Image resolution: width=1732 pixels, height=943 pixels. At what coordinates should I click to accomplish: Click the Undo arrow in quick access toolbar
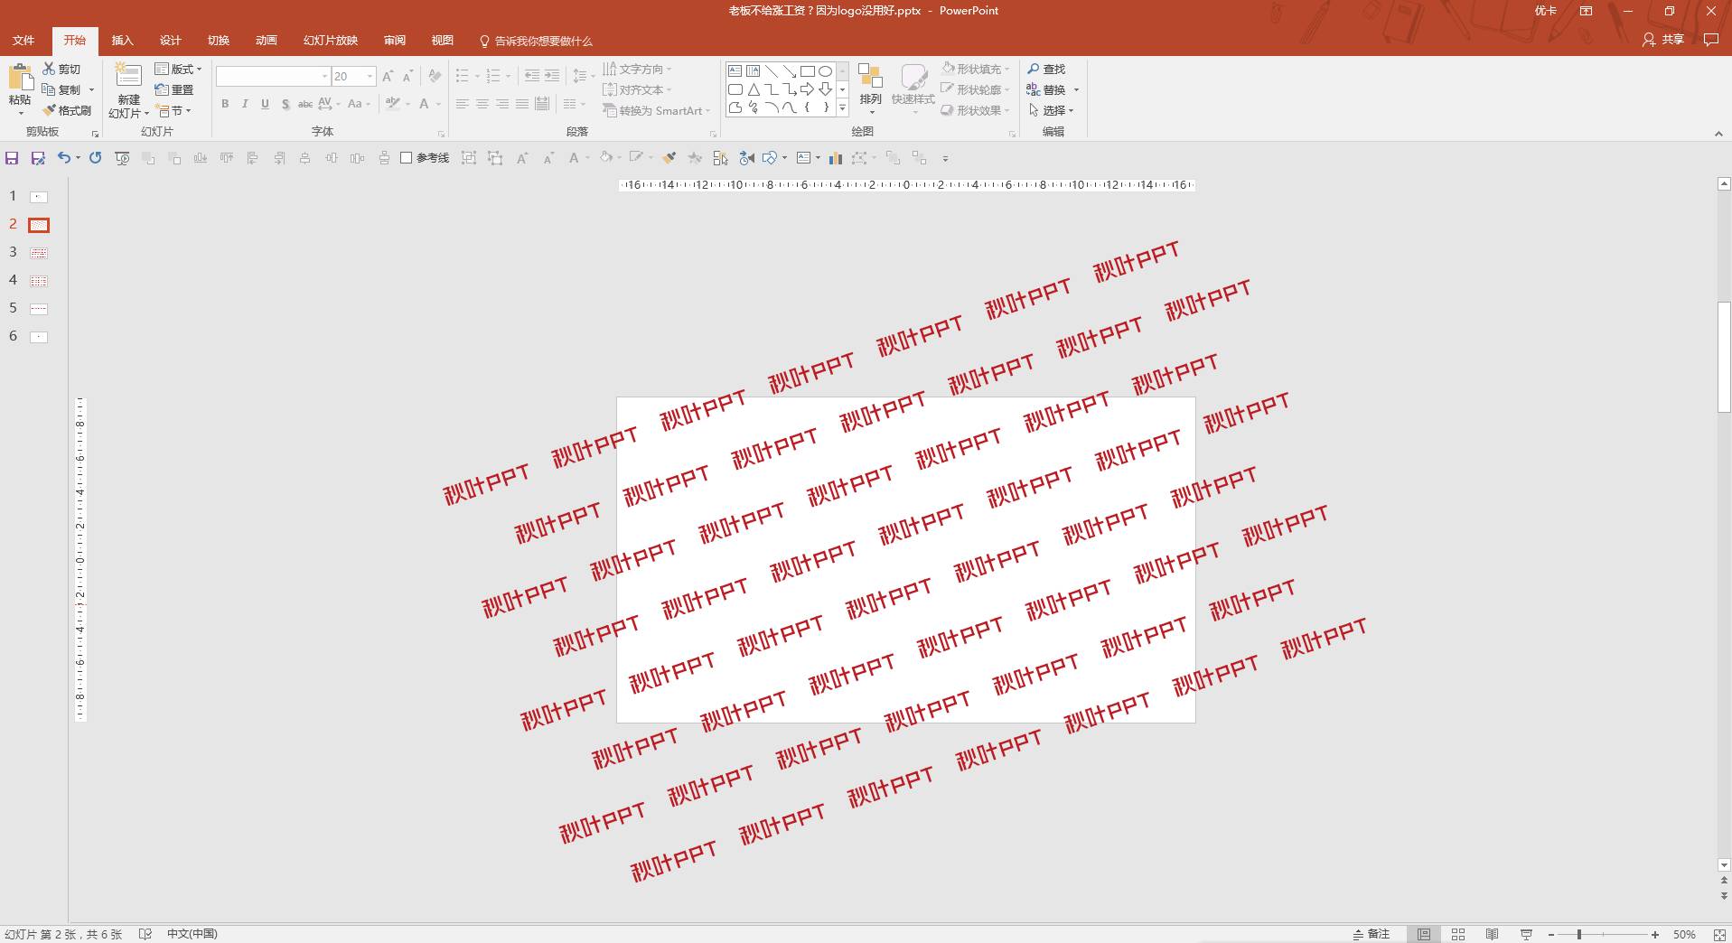coord(63,158)
